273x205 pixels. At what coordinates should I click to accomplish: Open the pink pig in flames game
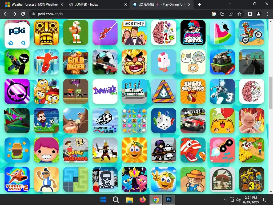point(252,121)
